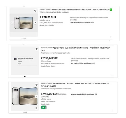This screenshot has width=126, height=118.
Task: Open the Blanco Estrella foldable phone thumbnail
Action: point(24,22)
